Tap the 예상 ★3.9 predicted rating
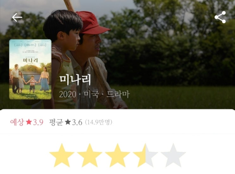 coord(27,122)
